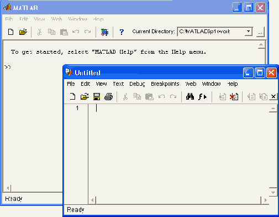Click scroll up arrow in MATLAB command window
279x217 pixels.
coord(261,45)
